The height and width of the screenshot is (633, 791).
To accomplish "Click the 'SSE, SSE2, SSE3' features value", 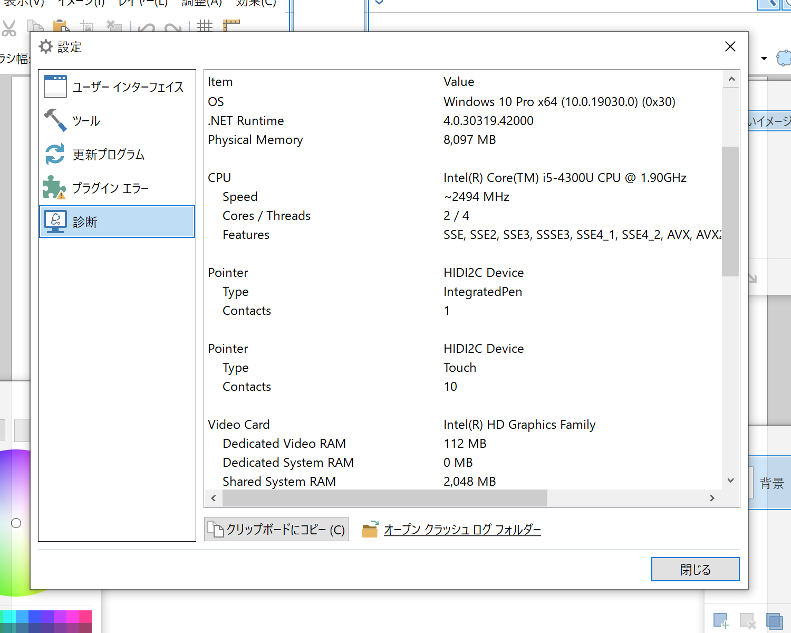I will click(x=582, y=235).
